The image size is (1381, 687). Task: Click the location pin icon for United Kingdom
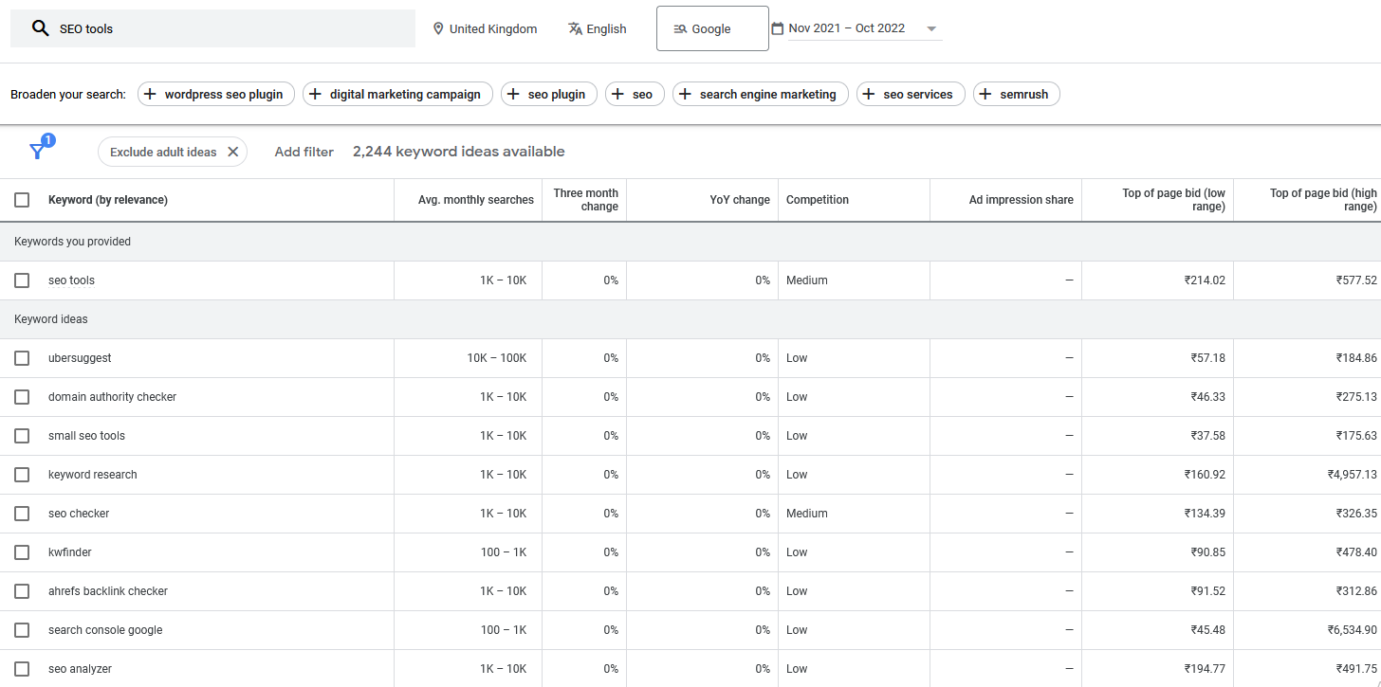438,28
